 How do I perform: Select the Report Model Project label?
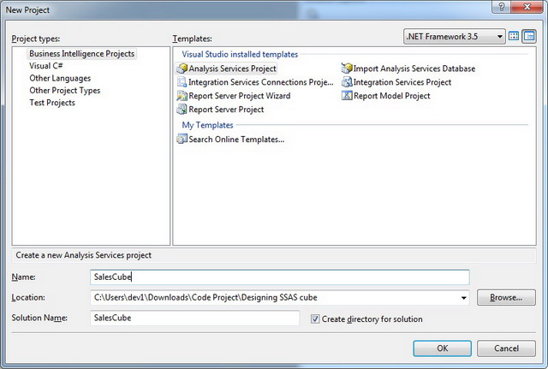pyautogui.click(x=392, y=96)
